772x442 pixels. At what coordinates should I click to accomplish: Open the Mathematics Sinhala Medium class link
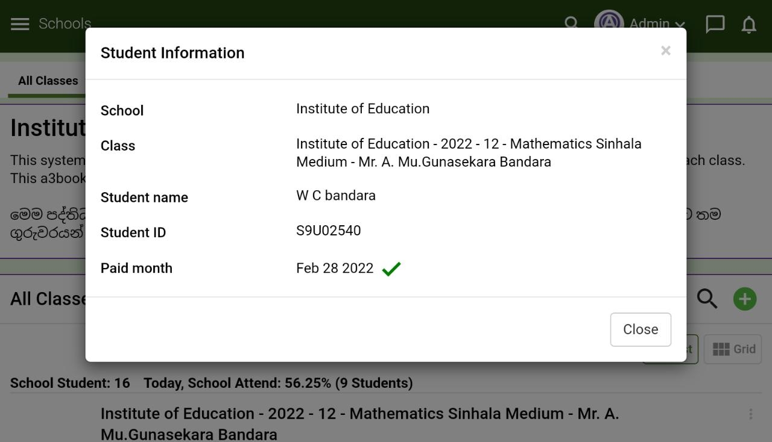359,424
